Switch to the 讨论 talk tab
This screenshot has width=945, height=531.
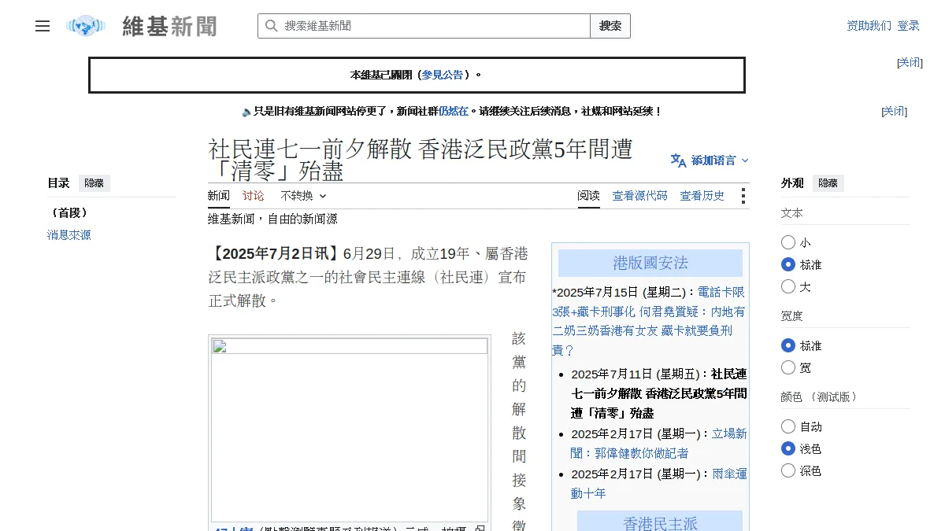pos(254,196)
